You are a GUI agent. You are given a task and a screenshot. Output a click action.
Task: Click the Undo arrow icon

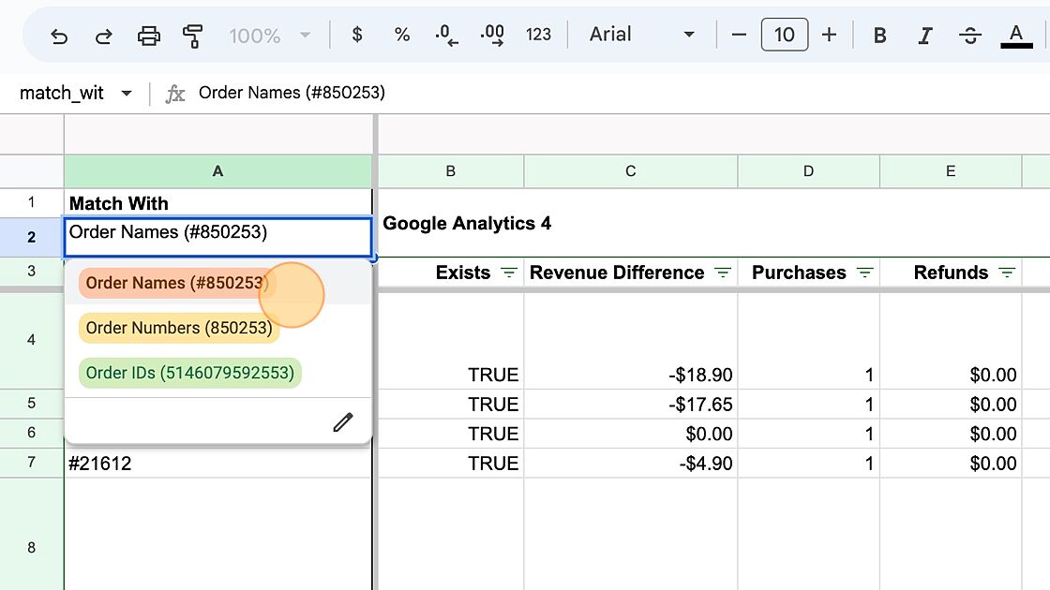[x=59, y=36]
